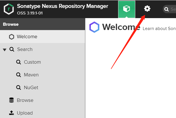
Task: Collapse the Search tree node
Action: (5, 50)
